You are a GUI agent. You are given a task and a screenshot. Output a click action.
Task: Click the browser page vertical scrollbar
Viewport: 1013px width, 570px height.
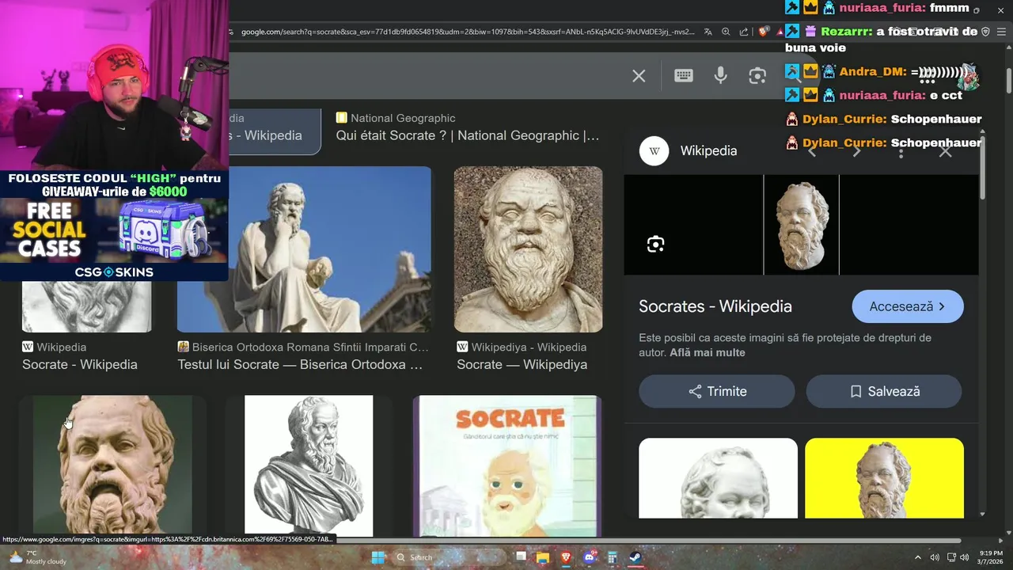[1009, 80]
